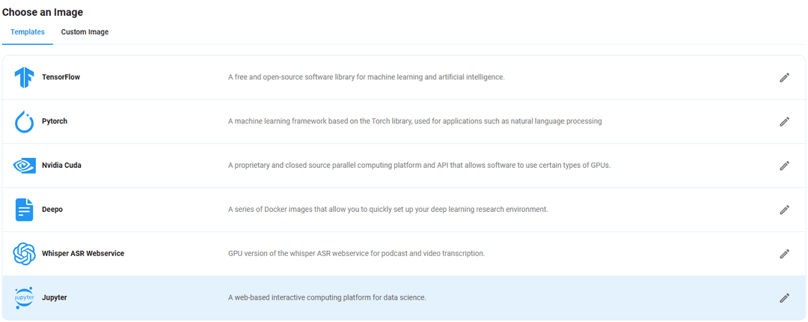
Task: Click the Nvidia Cuda eye logo
Action: click(24, 165)
